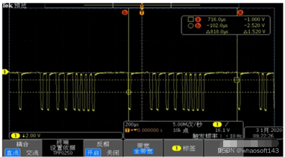Click the circle cursor symbol in readout box
Image resolution: width=285 pixels, height=157 pixels.
coord(191,26)
